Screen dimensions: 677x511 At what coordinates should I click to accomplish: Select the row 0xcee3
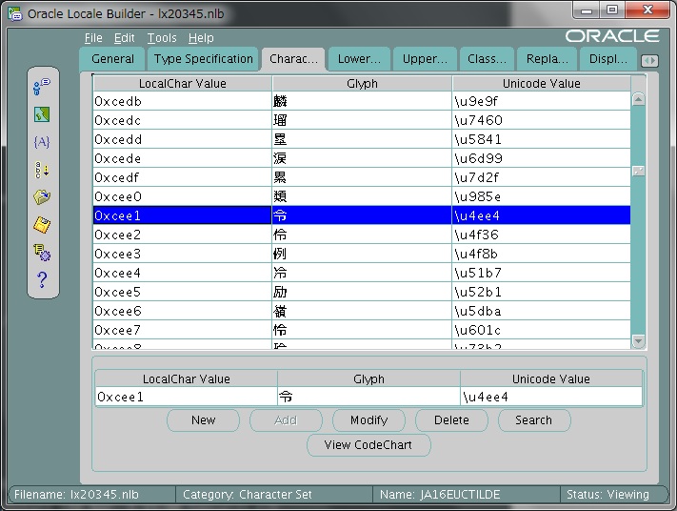pyautogui.click(x=362, y=254)
